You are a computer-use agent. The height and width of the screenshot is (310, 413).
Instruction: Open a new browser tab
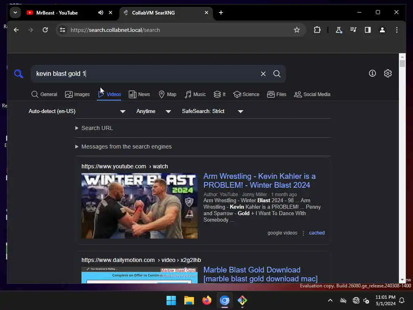pos(221,13)
